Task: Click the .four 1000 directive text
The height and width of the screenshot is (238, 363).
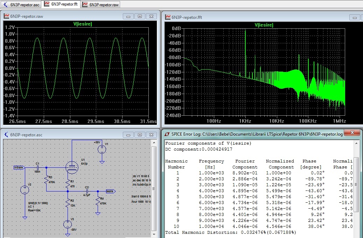Action: 141,202
